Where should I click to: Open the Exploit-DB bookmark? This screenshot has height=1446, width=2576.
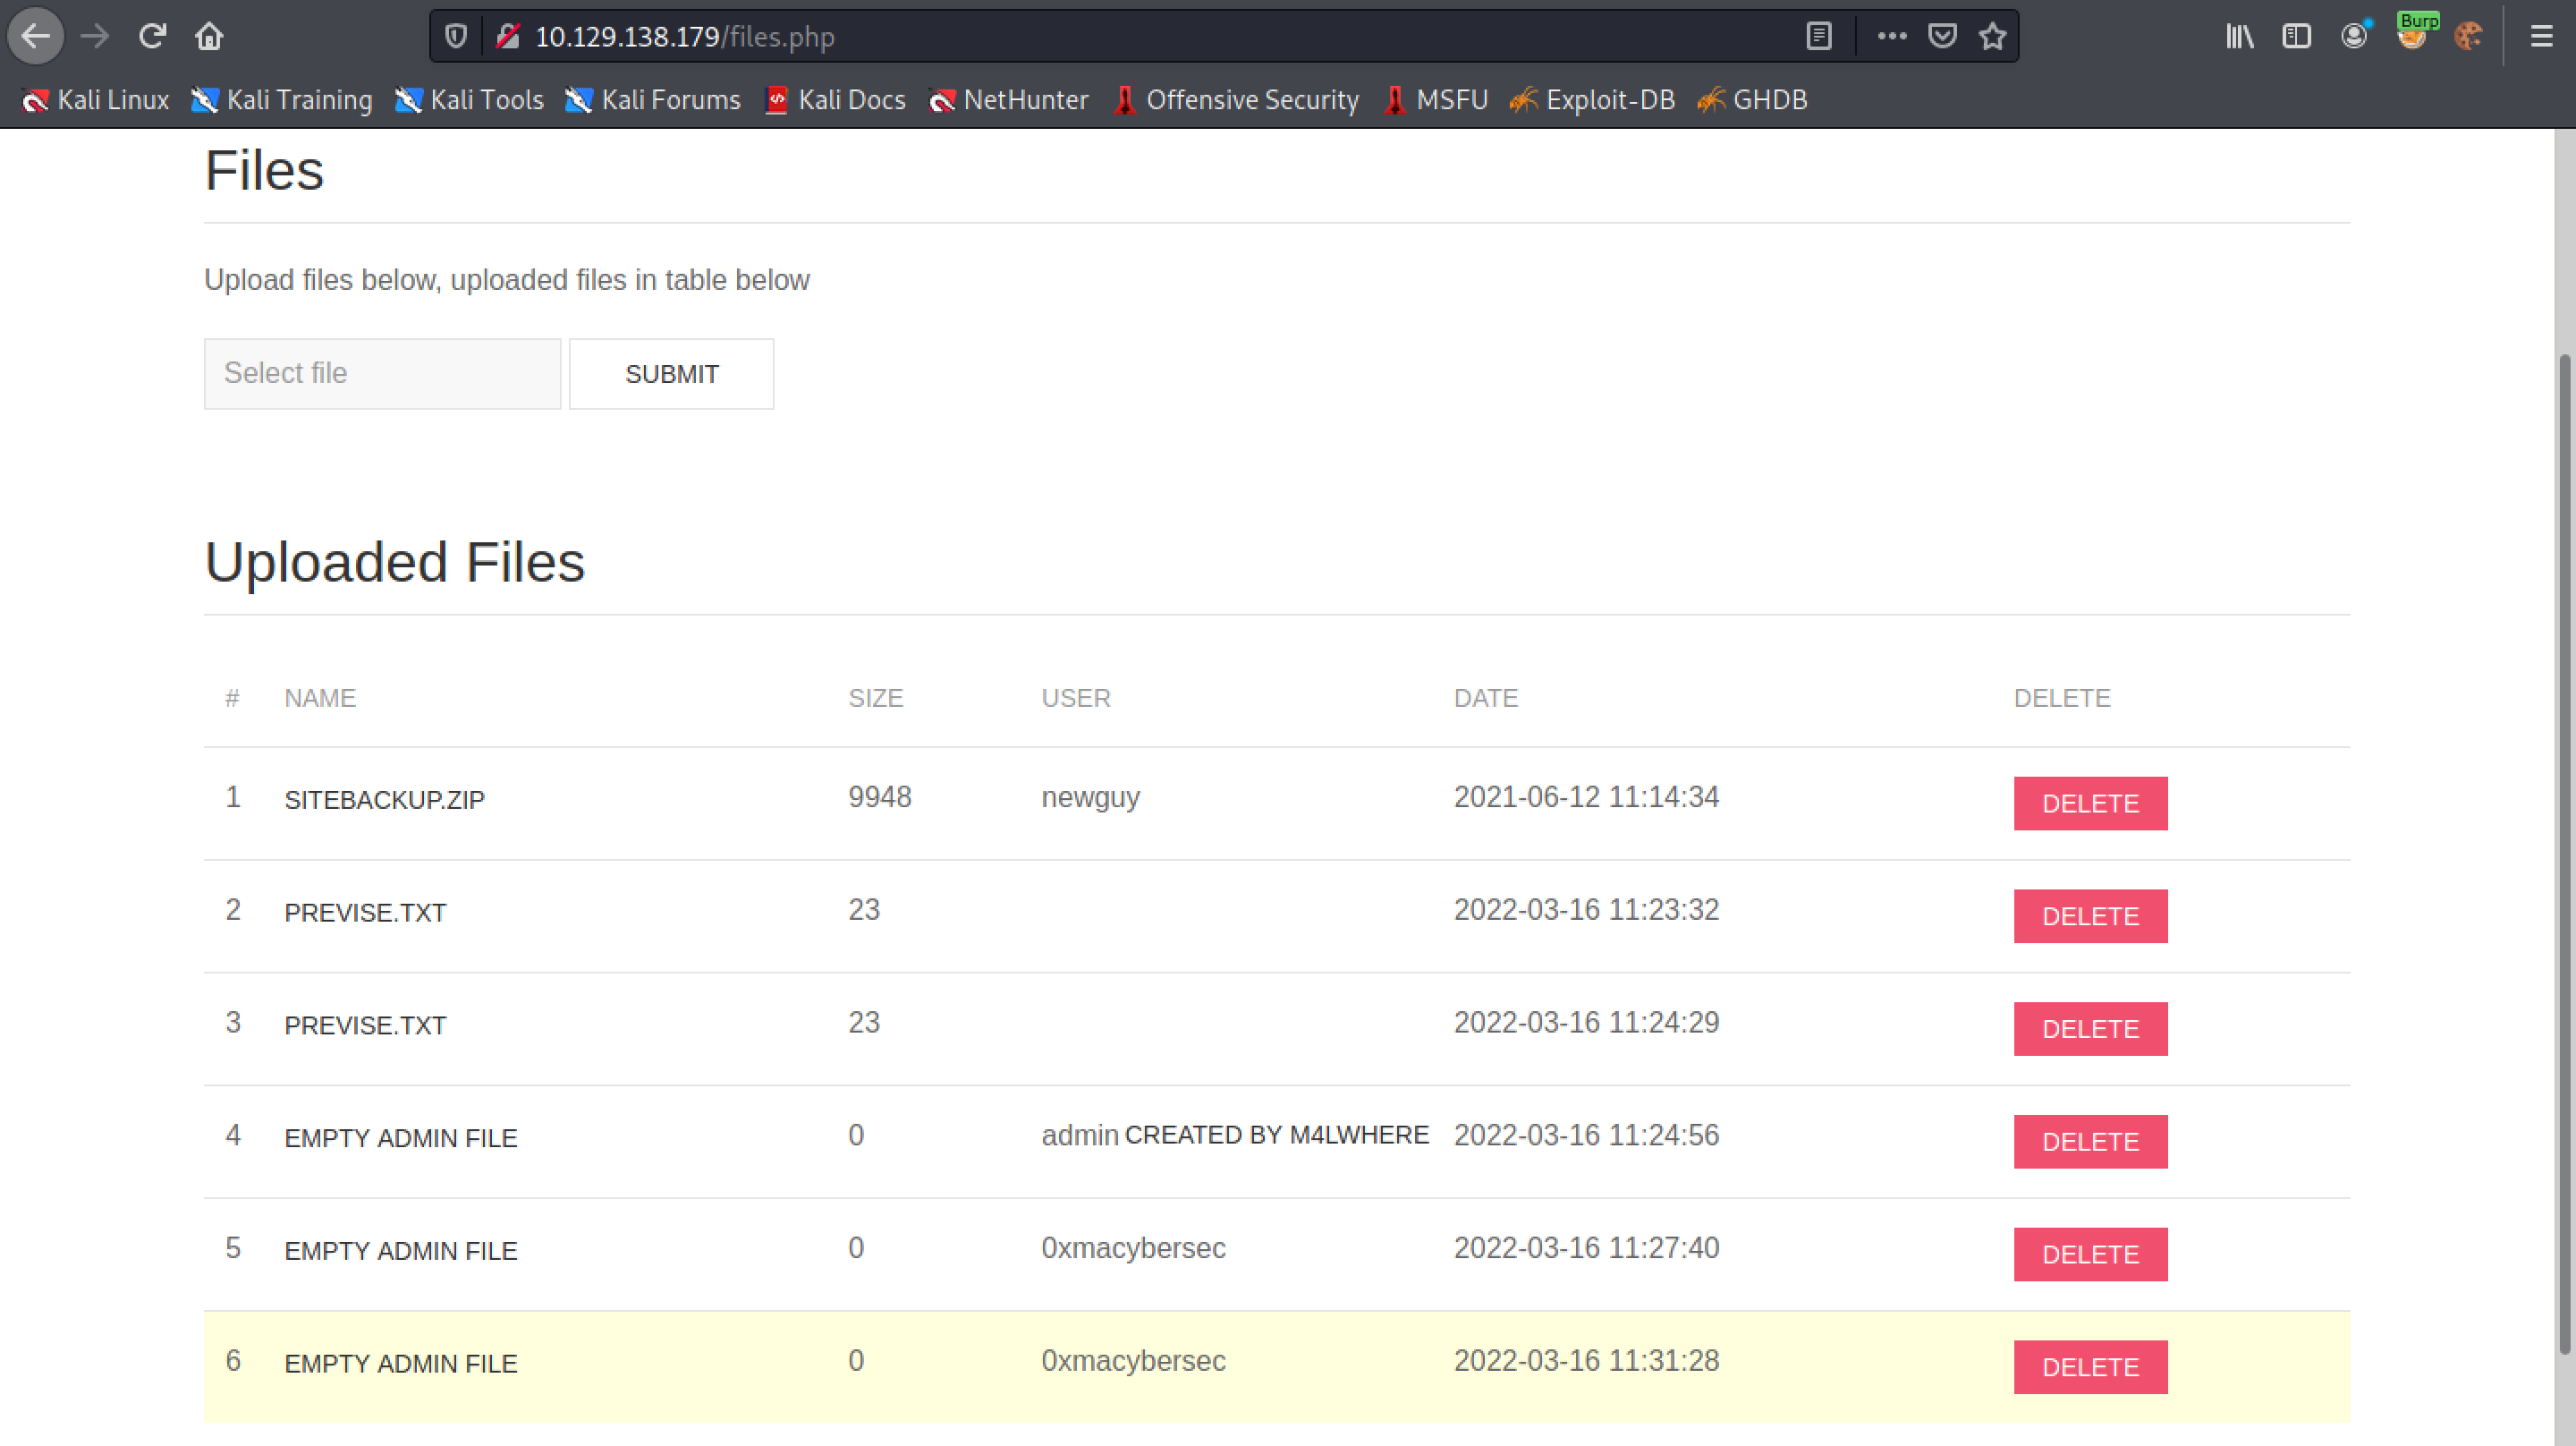click(1592, 100)
